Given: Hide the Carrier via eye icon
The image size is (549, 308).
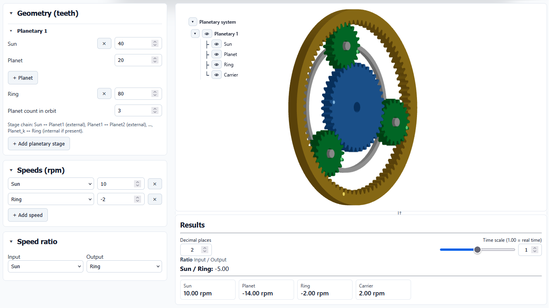Looking at the screenshot, I should [x=217, y=75].
